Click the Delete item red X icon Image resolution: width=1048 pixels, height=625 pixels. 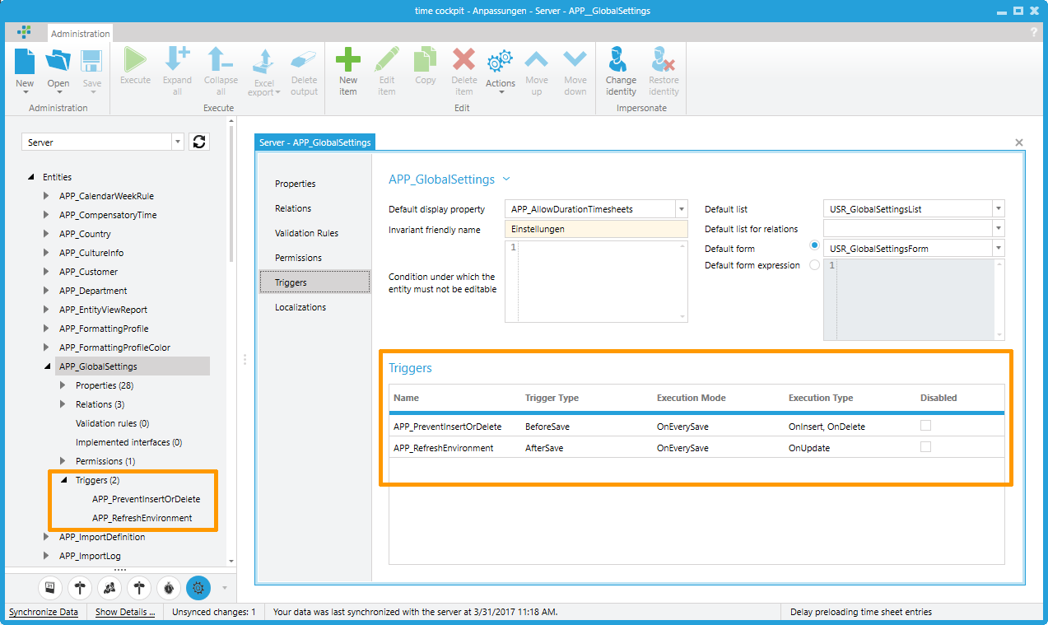pos(464,59)
